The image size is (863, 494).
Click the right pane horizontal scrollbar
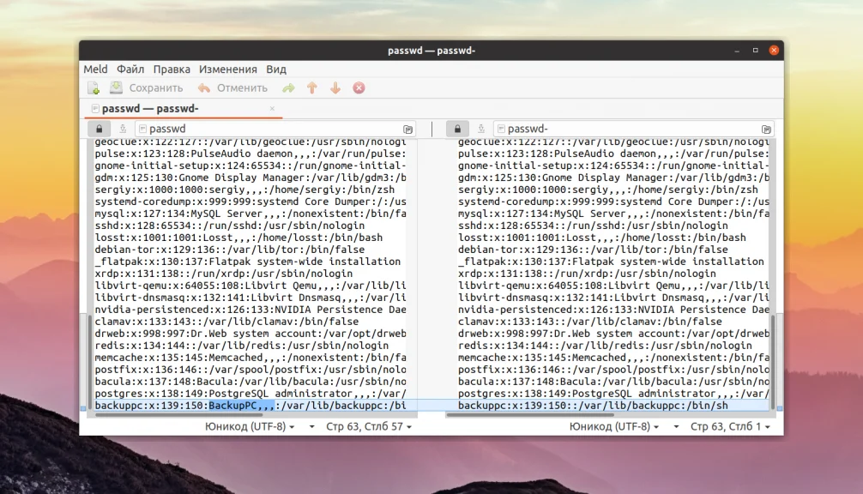click(x=530, y=415)
